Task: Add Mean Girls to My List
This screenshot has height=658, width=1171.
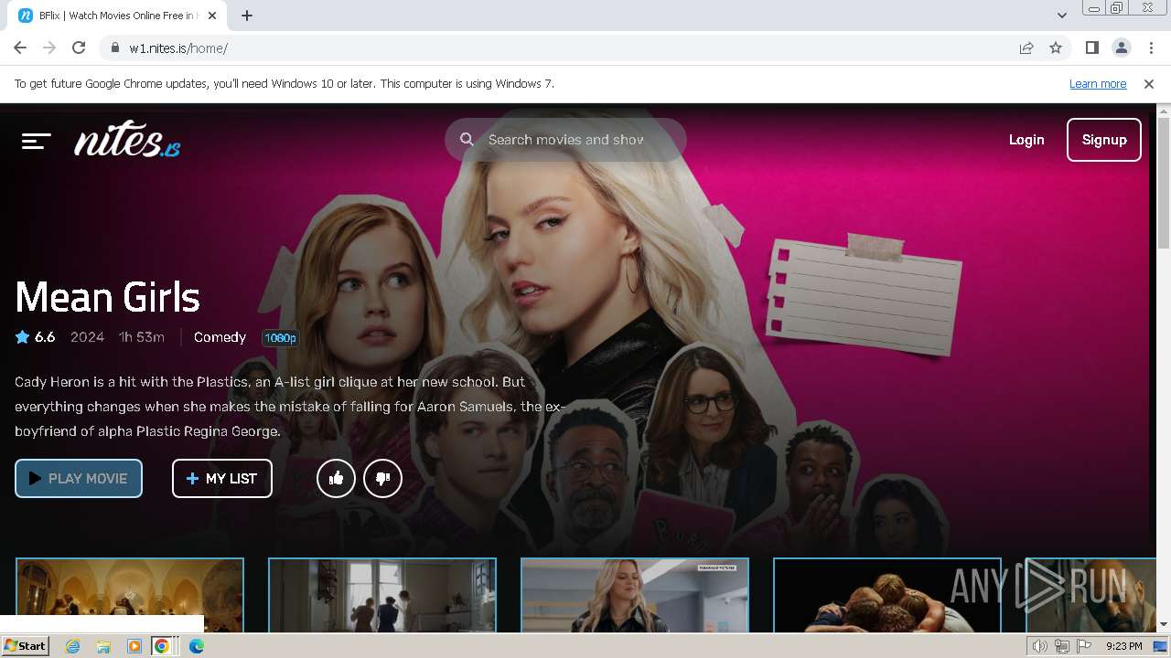Action: (222, 478)
